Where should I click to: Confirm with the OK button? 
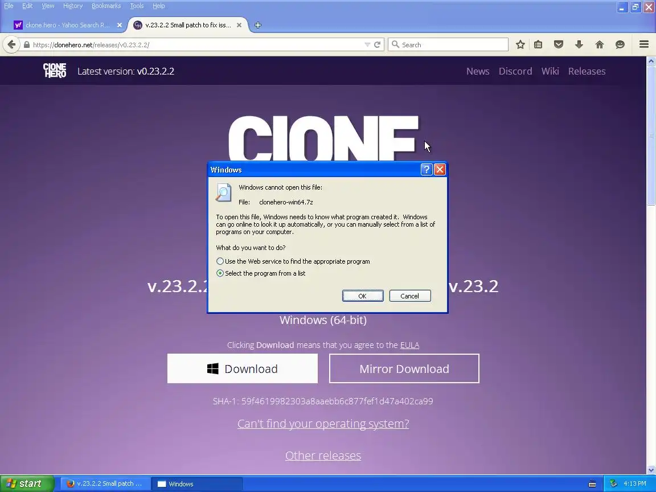click(x=363, y=296)
